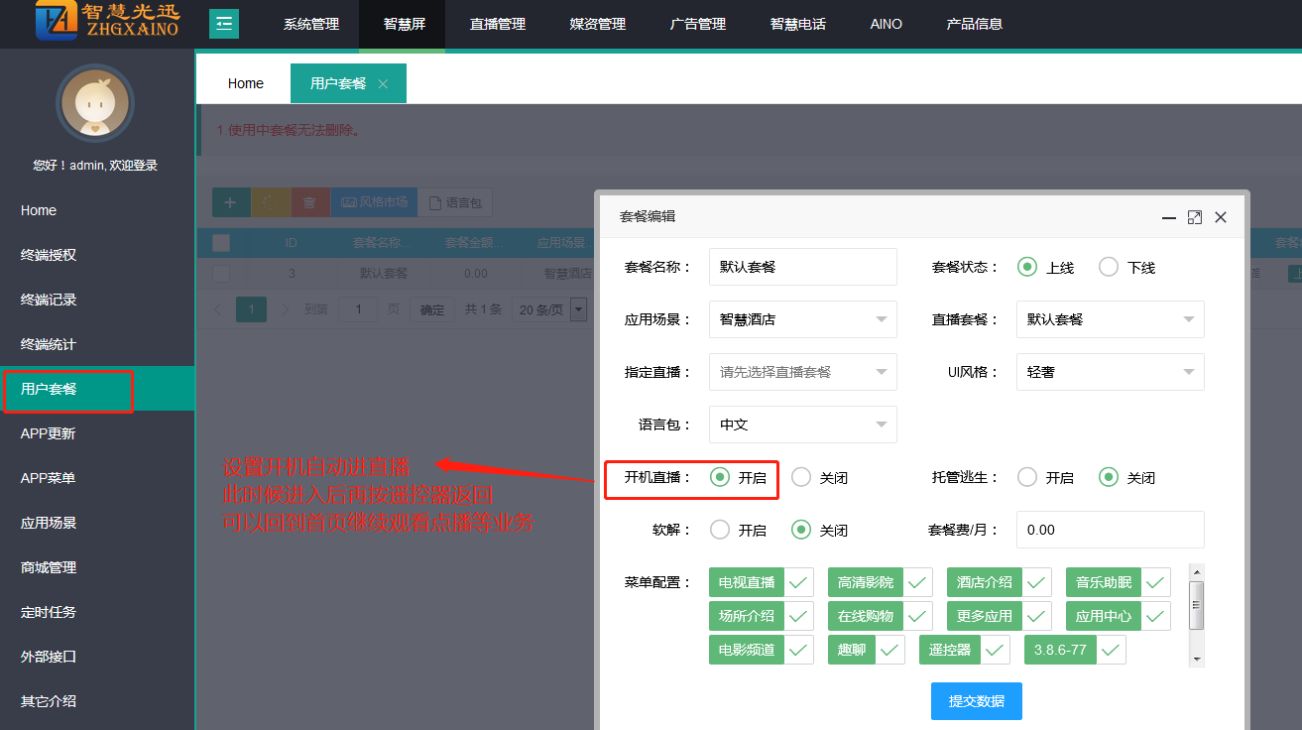Expand the UI风格 dropdown showing 轻奢
The width and height of the screenshot is (1302, 730).
pos(1110,372)
